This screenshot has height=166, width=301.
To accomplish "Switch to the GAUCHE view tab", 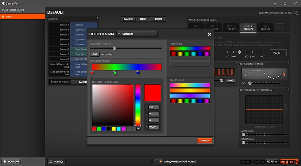I will click(x=128, y=19).
